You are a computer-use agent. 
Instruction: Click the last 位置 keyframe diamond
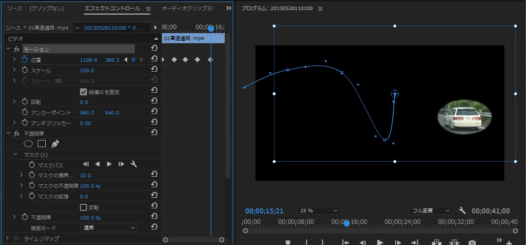[210, 60]
